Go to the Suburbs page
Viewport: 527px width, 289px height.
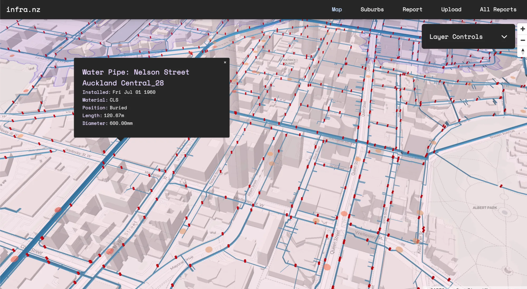(x=372, y=9)
